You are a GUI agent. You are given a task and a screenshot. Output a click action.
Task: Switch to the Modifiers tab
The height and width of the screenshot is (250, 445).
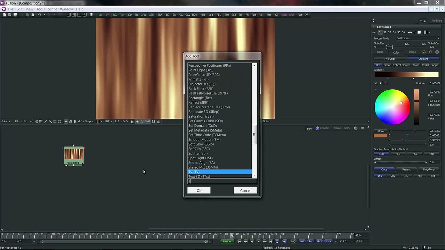(437, 21)
